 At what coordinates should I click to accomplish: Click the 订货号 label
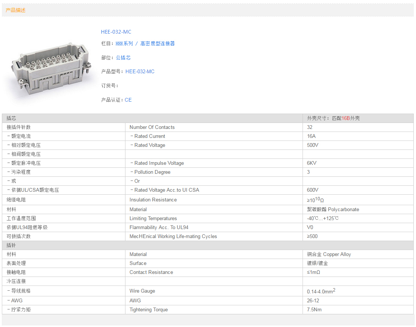click(109, 86)
